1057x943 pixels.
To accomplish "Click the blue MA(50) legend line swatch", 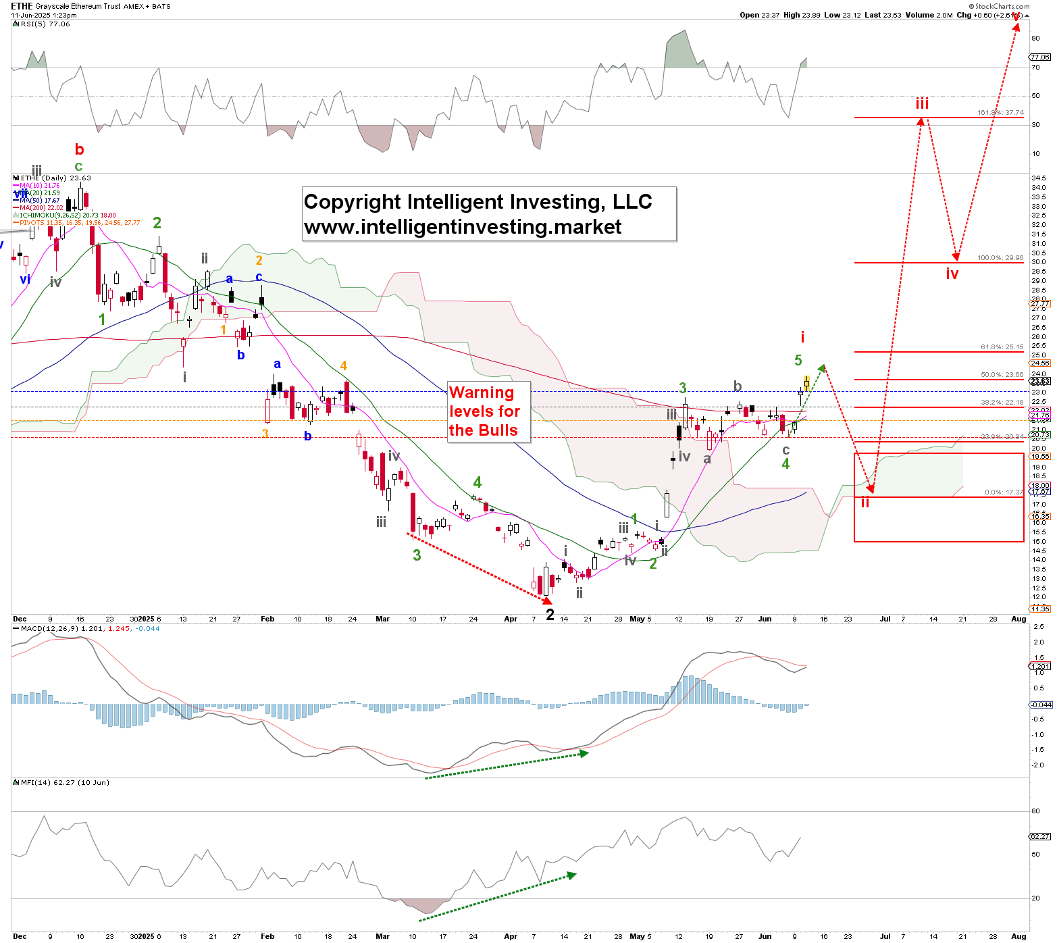I will (x=16, y=201).
